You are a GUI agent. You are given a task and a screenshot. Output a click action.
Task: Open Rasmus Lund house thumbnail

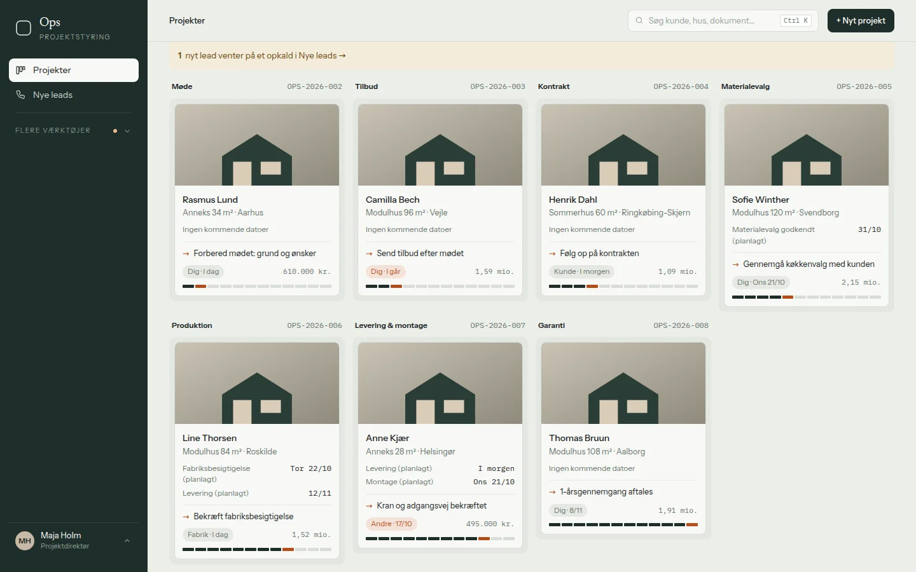click(x=257, y=145)
